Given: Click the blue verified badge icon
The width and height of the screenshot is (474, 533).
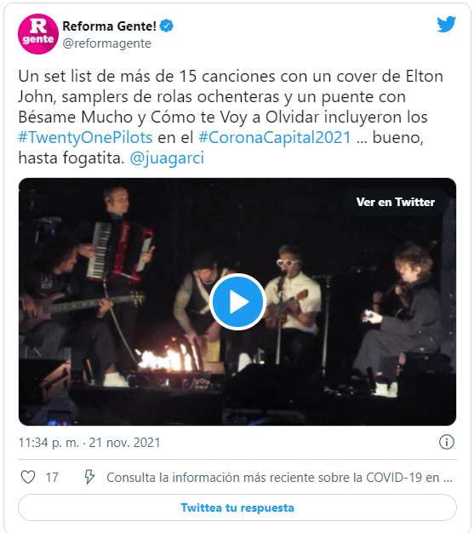Looking at the screenshot, I should click(x=166, y=26).
